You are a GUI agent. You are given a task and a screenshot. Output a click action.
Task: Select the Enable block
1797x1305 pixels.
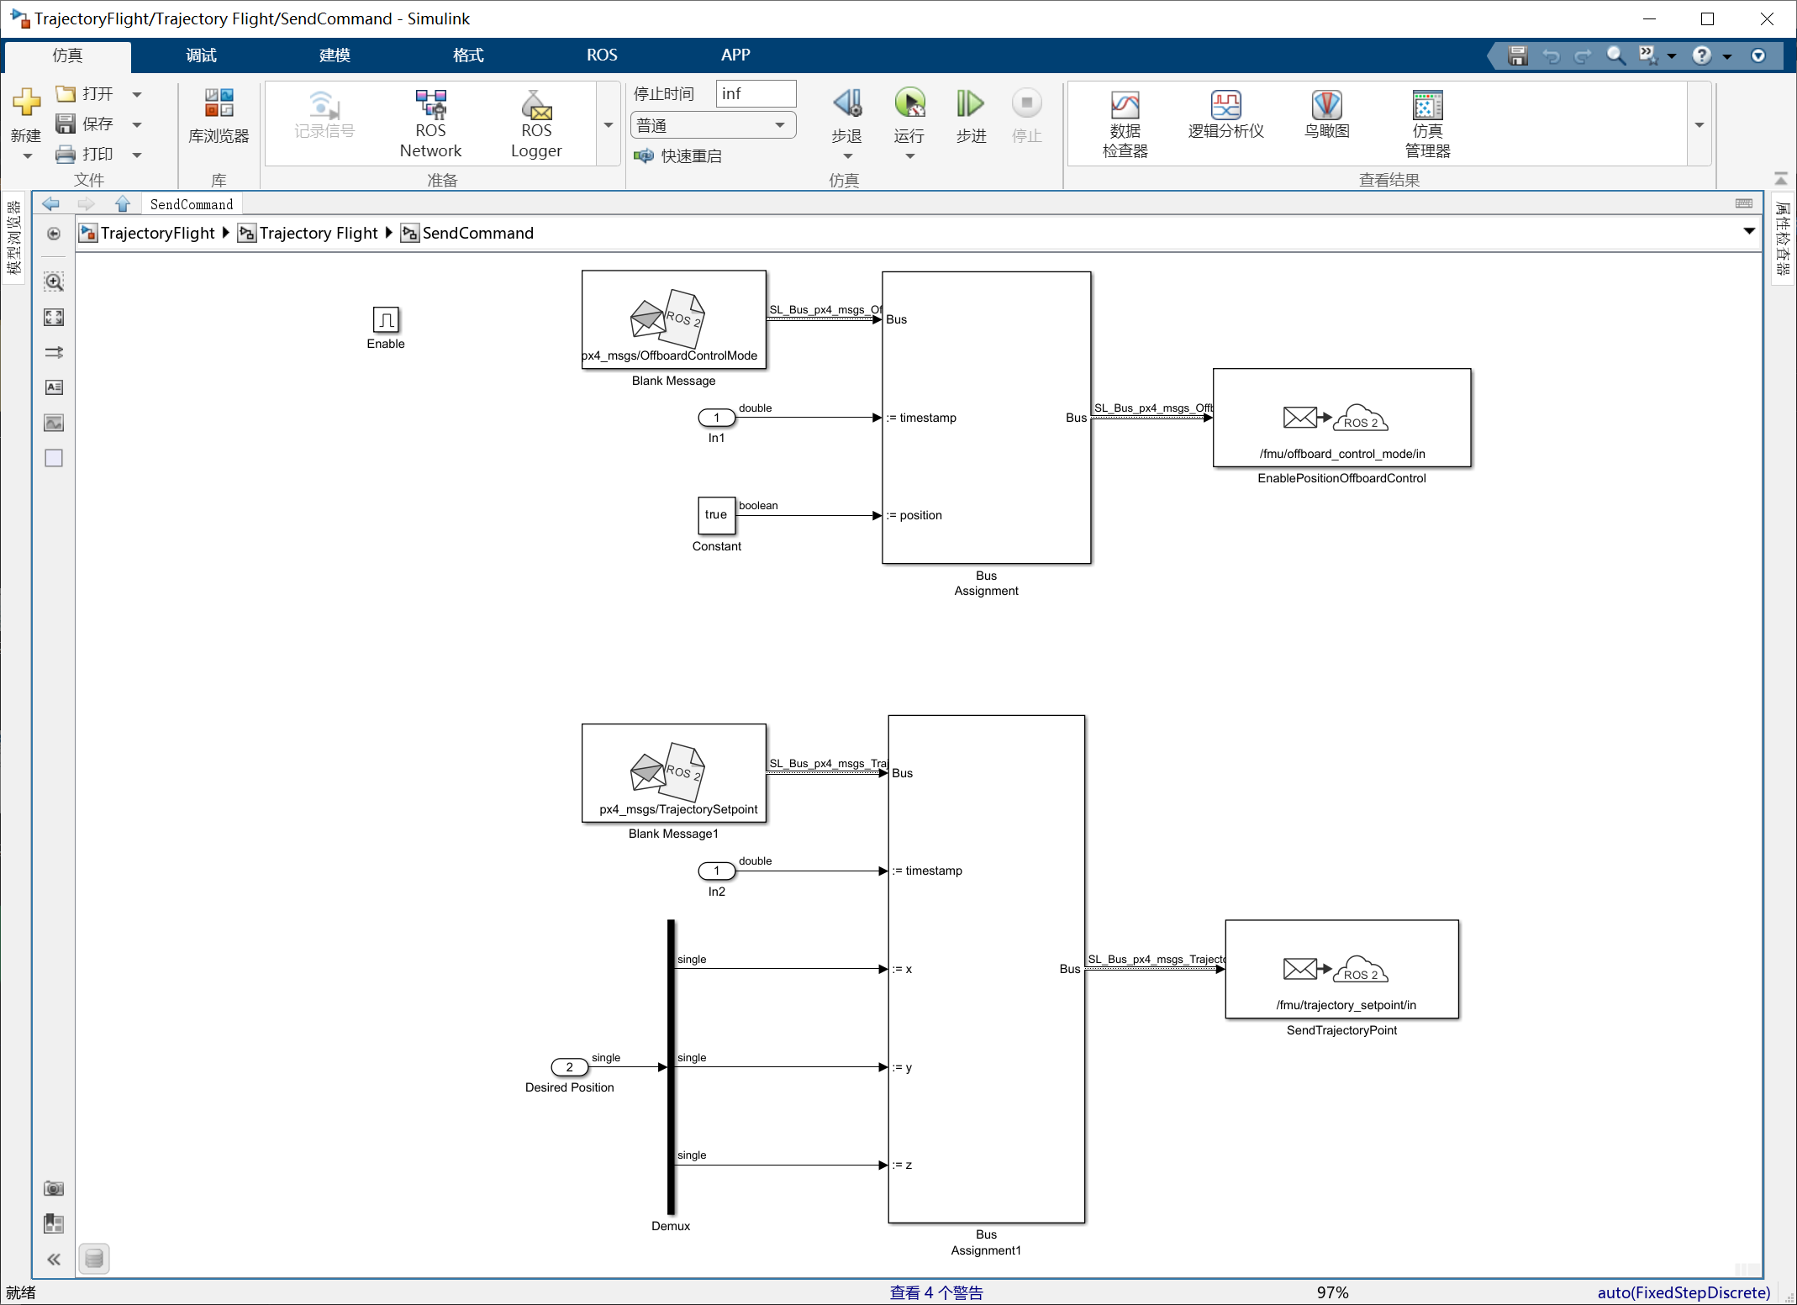(386, 319)
